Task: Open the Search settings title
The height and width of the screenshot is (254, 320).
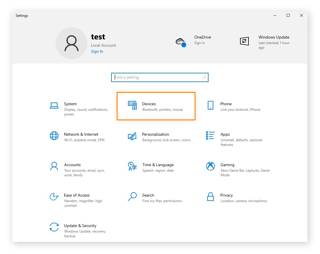Action: [148, 195]
